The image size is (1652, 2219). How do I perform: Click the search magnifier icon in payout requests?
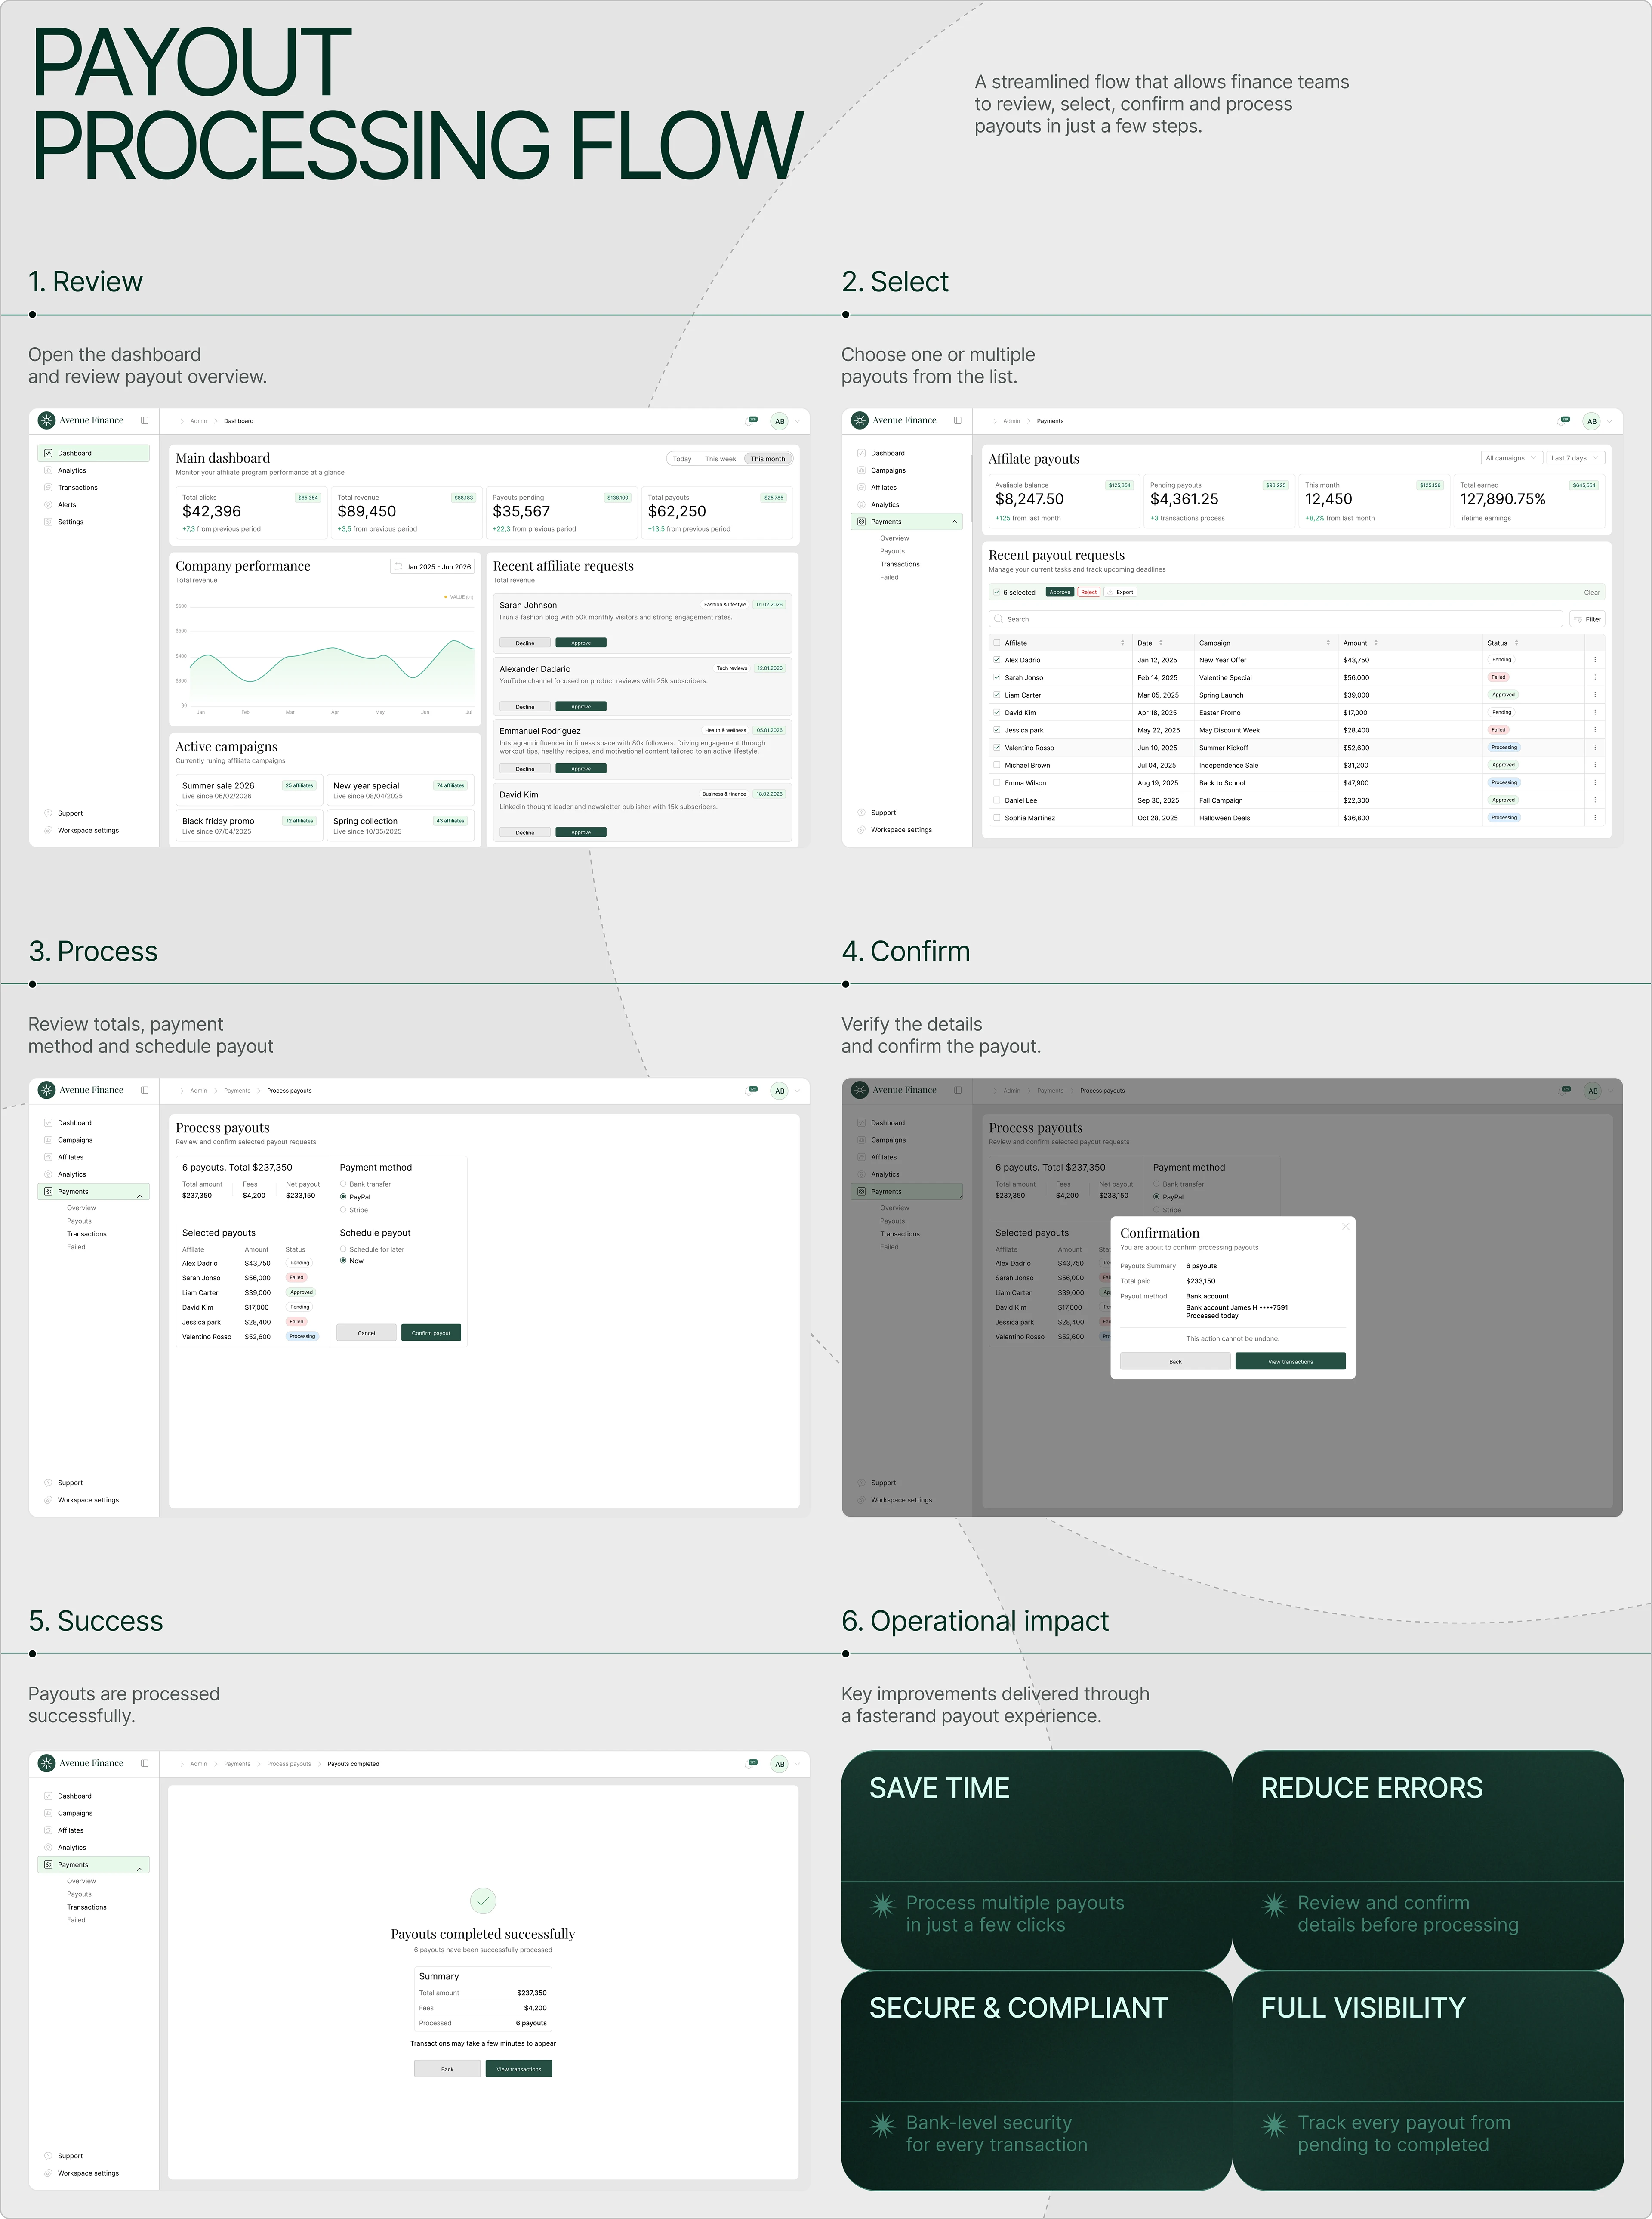(998, 619)
